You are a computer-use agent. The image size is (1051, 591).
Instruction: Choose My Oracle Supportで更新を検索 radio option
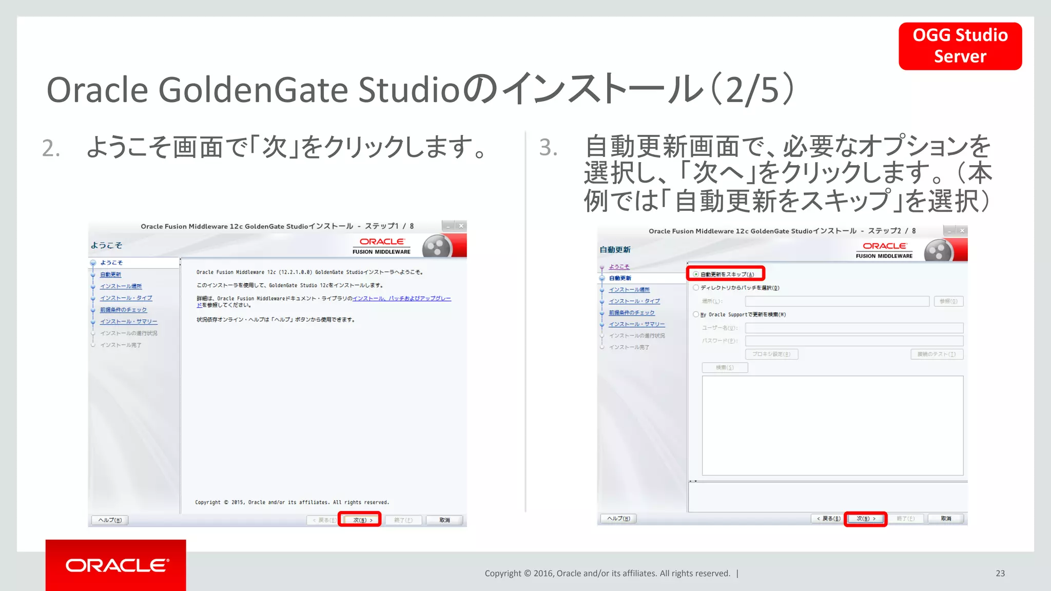tap(696, 314)
